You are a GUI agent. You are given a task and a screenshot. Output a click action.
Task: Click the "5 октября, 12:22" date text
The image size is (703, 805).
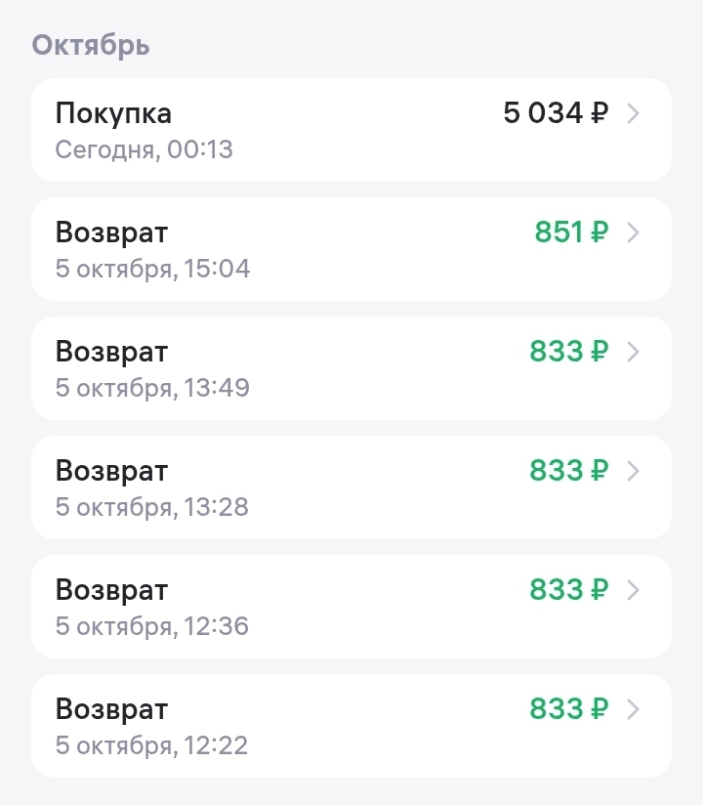[151, 746]
